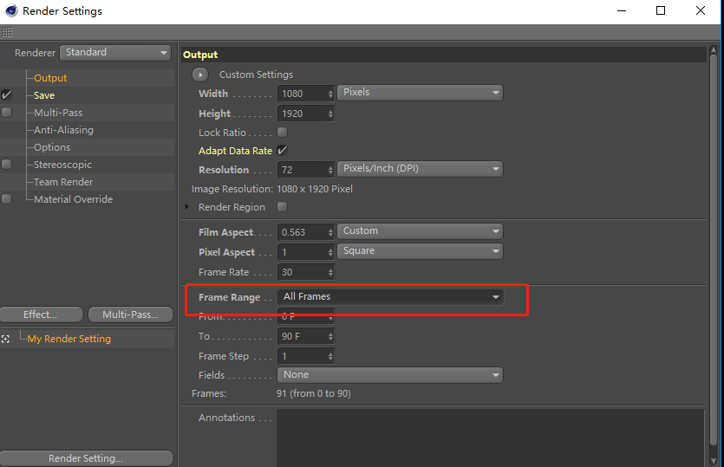The height and width of the screenshot is (467, 724).
Task: Click the grip handle icon below title bar
Action: 7,32
